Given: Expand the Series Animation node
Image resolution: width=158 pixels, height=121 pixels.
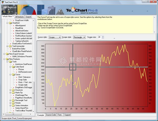Looking at the screenshot, I should [x=10, y=105].
